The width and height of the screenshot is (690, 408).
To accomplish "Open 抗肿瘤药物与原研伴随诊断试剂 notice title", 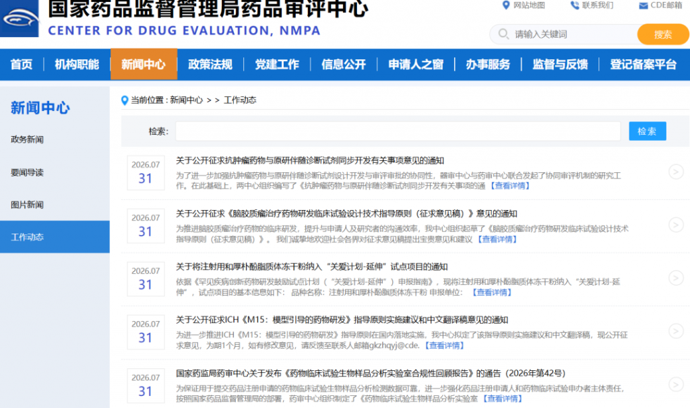I will click(x=310, y=160).
